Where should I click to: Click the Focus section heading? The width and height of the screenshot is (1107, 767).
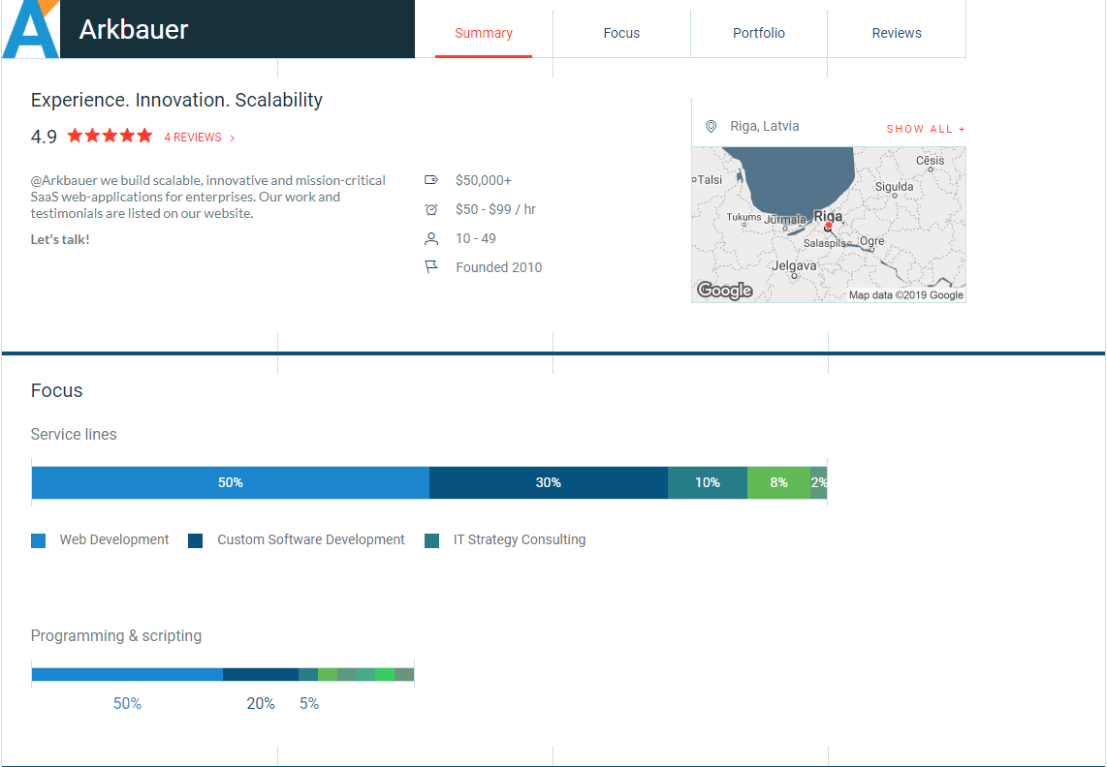[56, 391]
